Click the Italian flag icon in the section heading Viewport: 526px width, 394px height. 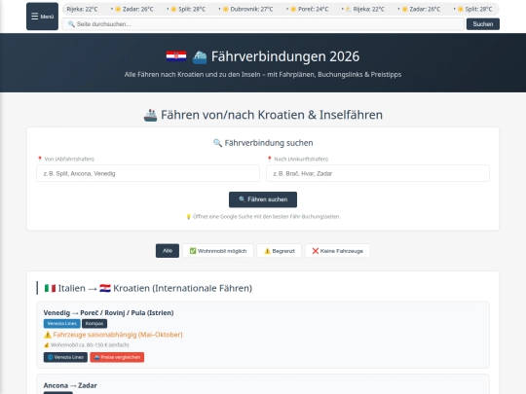50,288
